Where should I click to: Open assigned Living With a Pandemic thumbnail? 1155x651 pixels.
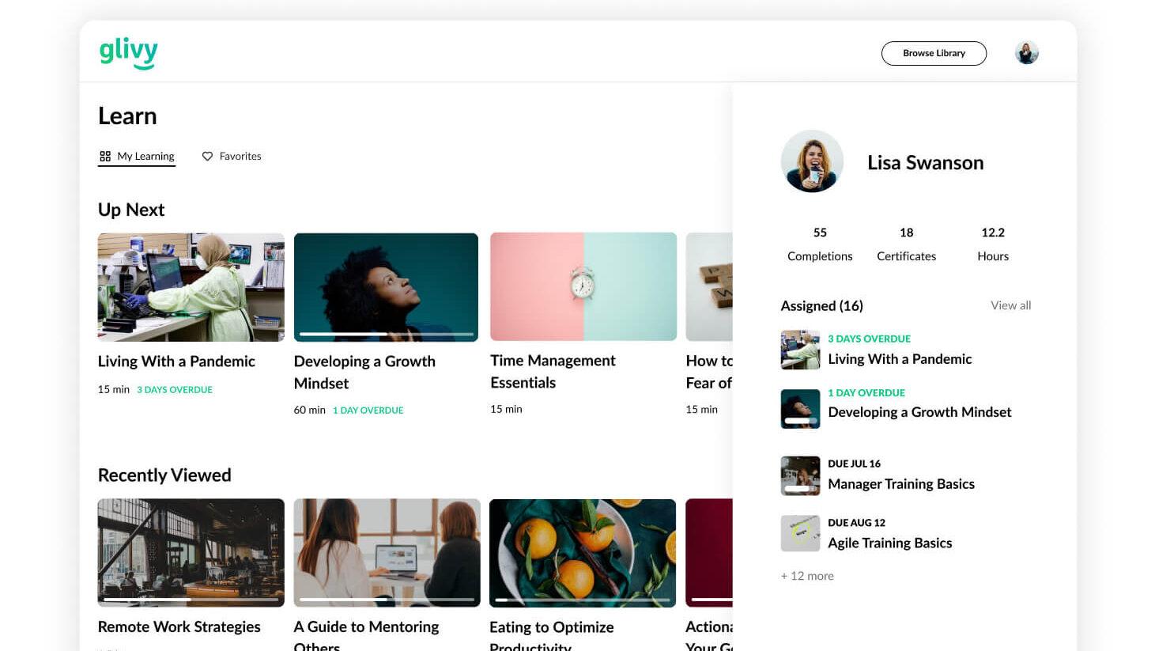[x=800, y=350]
